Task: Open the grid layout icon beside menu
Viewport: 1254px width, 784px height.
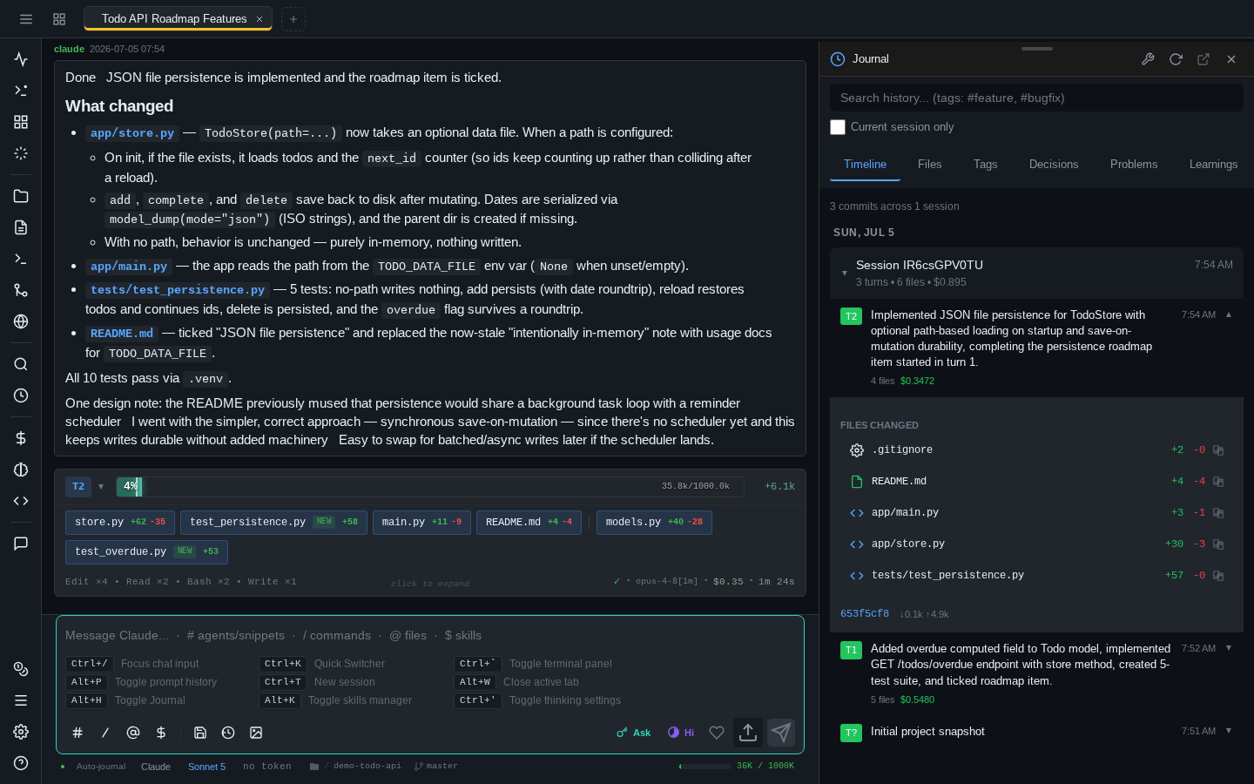Action: (x=59, y=19)
